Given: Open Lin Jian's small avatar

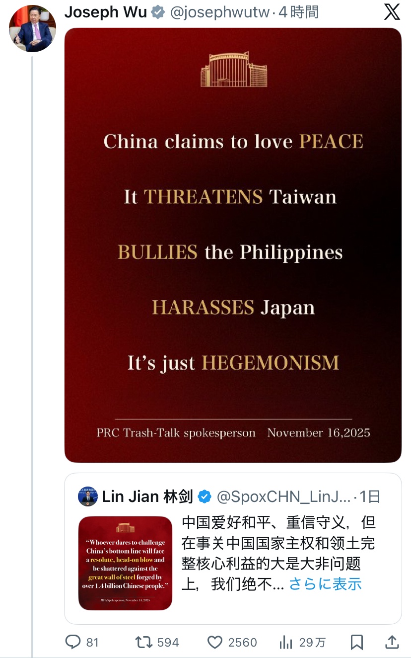Looking at the screenshot, I should 88,496.
